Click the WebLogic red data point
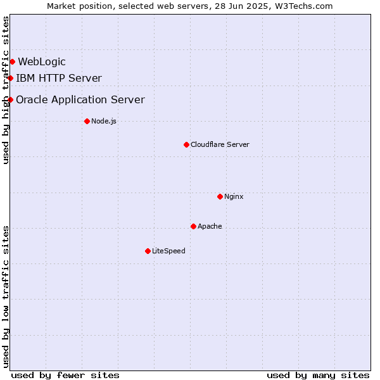 pyautogui.click(x=13, y=62)
